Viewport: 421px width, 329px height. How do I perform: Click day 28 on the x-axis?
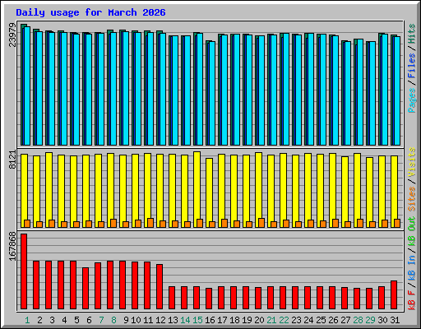[358, 320]
